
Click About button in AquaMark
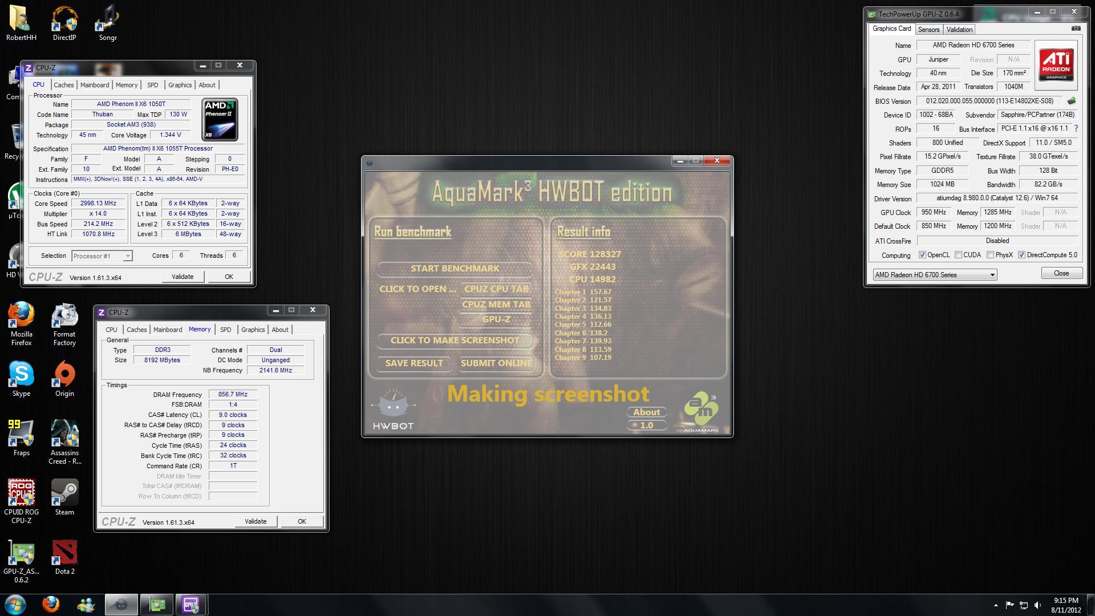[647, 412]
